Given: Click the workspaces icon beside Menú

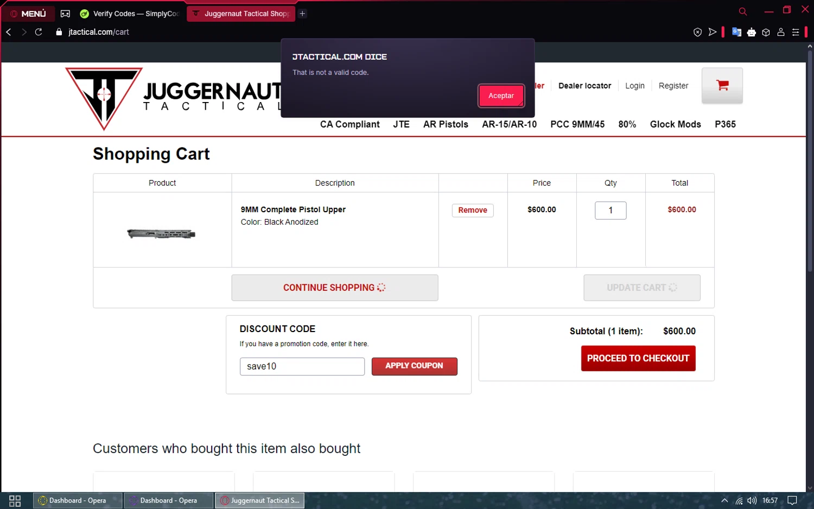Looking at the screenshot, I should 65,14.
